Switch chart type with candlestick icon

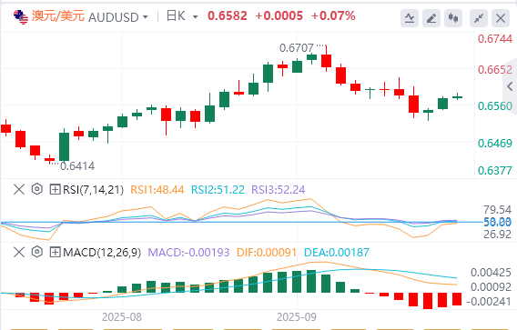(453, 18)
